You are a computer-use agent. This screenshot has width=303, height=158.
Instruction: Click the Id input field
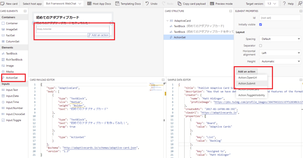point(280,18)
